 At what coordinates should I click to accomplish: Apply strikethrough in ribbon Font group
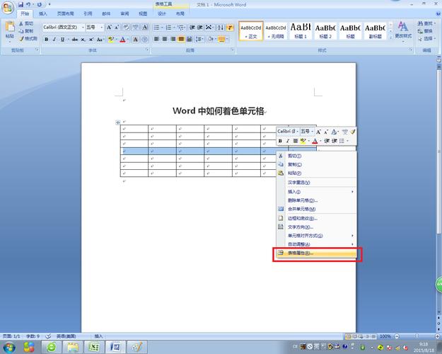coord(74,40)
